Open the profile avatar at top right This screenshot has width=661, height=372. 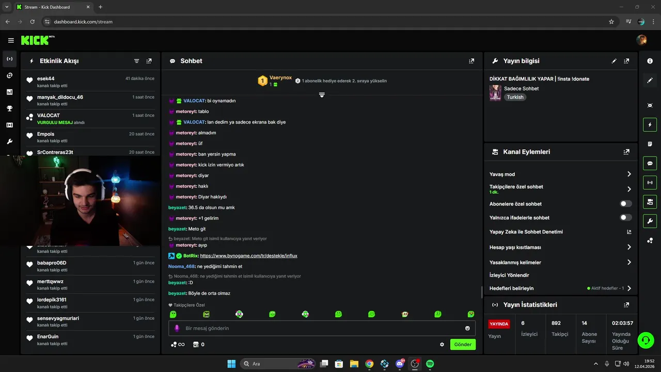642,40
